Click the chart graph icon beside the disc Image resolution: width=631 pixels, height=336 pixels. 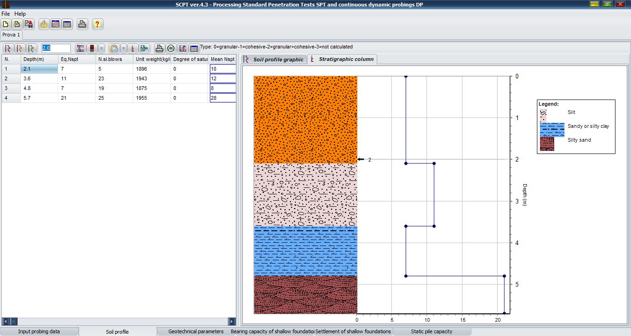(x=183, y=48)
